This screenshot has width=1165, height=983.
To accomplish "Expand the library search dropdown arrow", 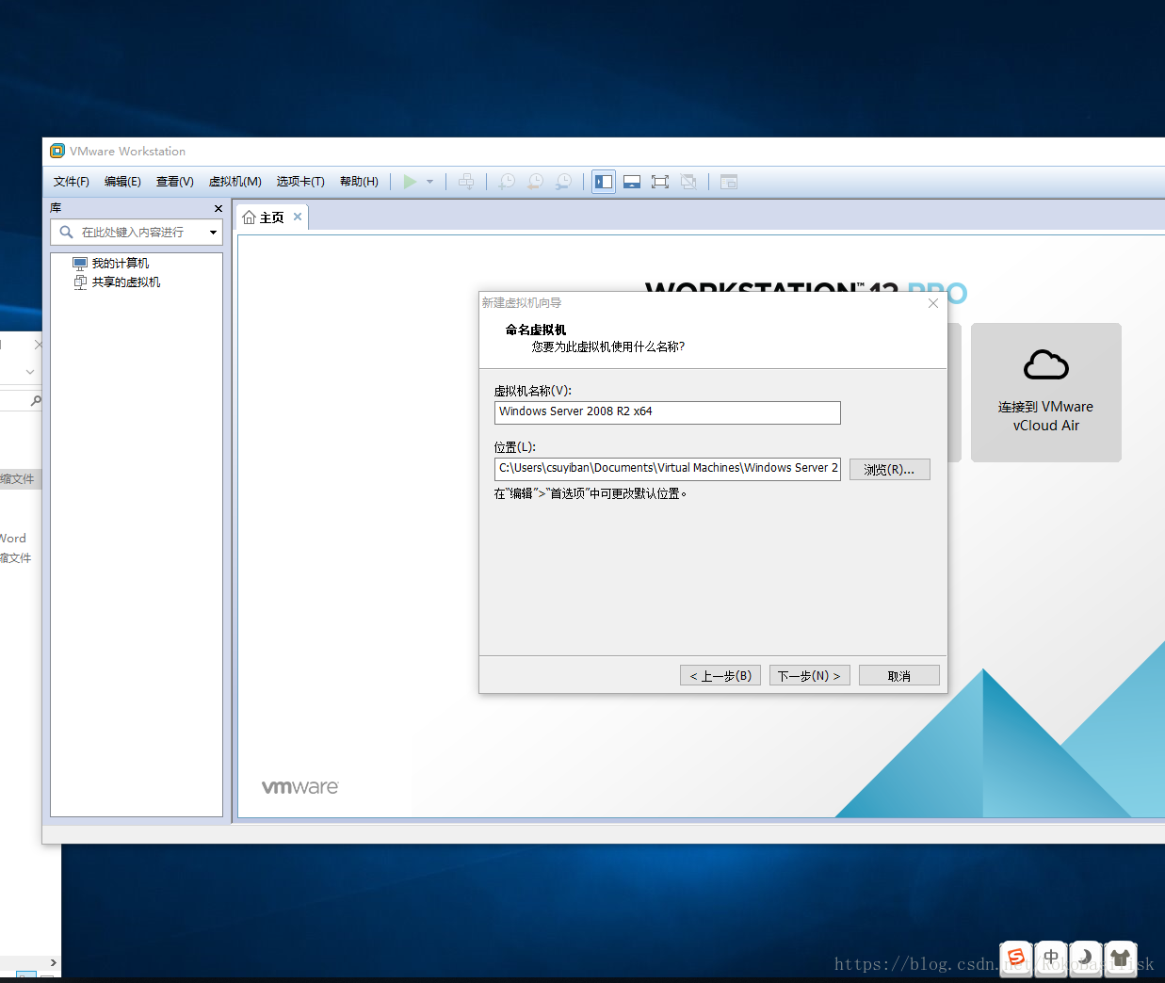I will click(214, 233).
